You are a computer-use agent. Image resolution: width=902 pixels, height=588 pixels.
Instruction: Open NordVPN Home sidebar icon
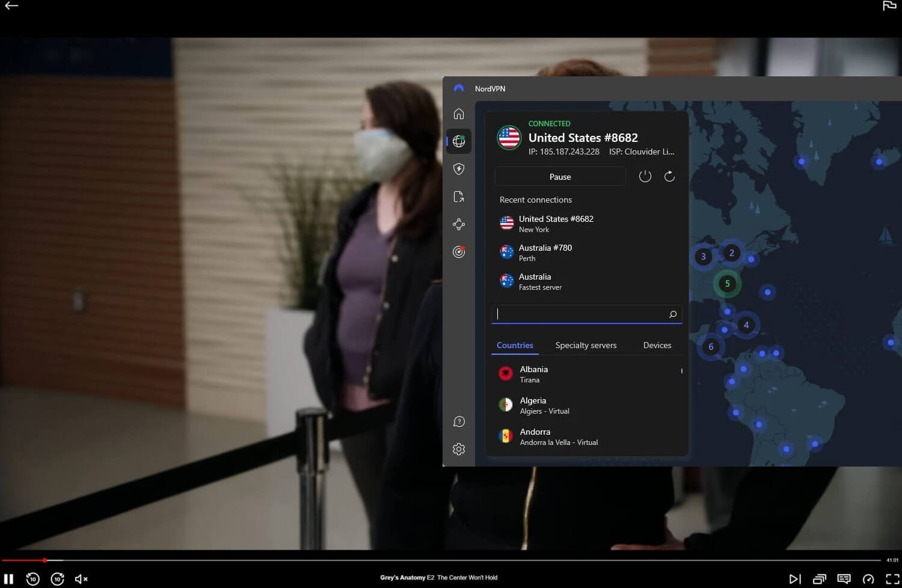click(459, 114)
